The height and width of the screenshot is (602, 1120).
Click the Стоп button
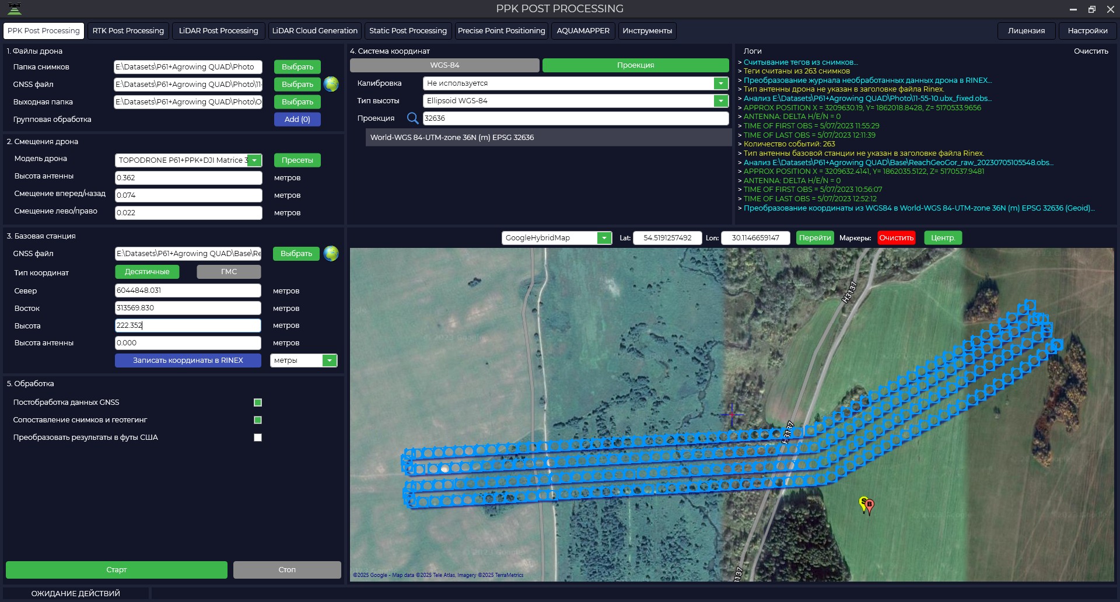[x=287, y=570]
